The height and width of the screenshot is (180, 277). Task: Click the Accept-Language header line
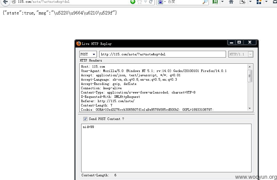coord(129,80)
